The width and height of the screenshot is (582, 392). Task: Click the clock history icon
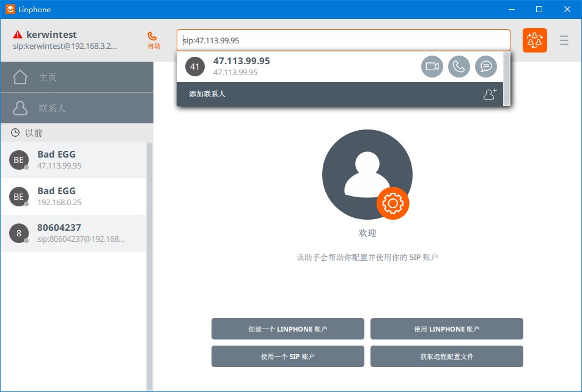coord(15,132)
